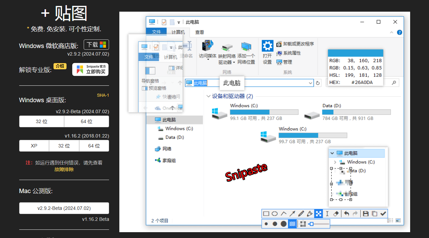Download the XP build of v1.16.2
The height and width of the screenshot is (238, 429).
tap(34, 146)
